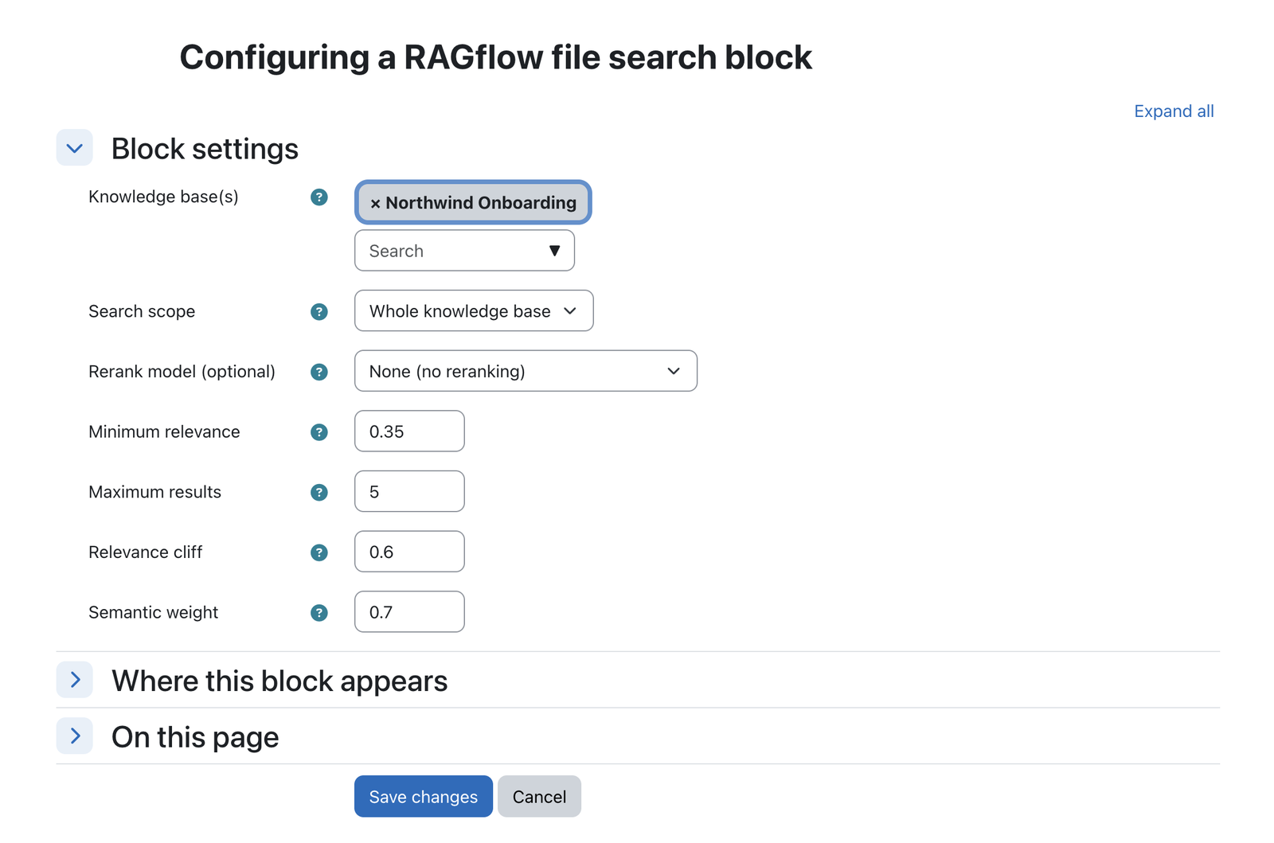Click the Maximum results label
This screenshot has height=843, width=1274.
[154, 492]
